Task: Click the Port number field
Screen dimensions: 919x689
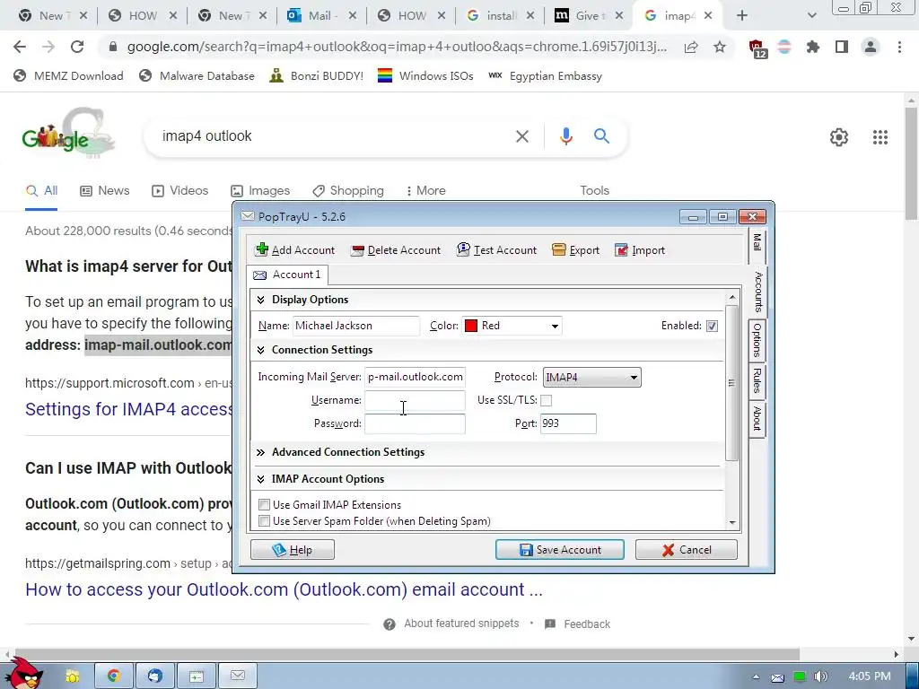Action: point(568,423)
